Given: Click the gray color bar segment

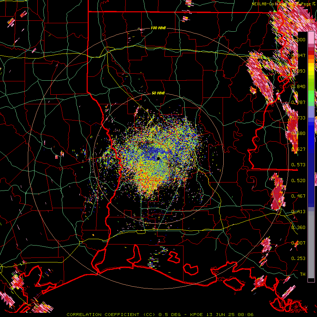Looking at the screenshot, I should [x=311, y=245].
